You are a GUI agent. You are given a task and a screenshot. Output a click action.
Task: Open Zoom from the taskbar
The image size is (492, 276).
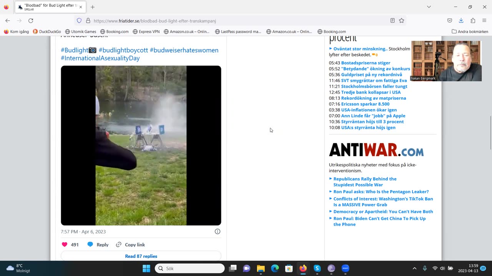point(345,268)
